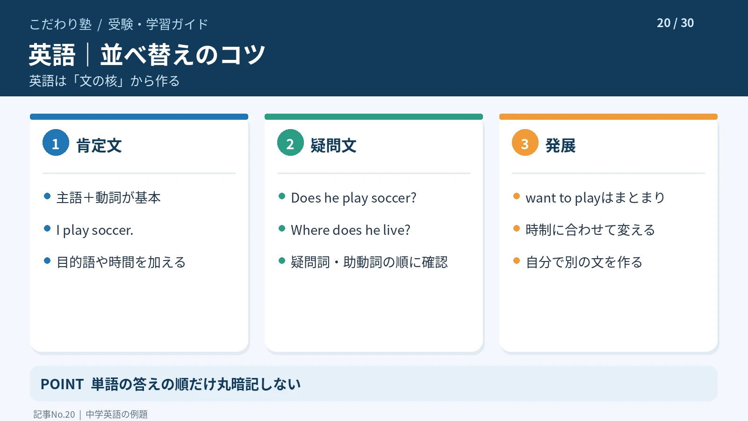Click the bullet 疑問詞・助動詞の順に確認
The width and height of the screenshot is (748, 421).
(369, 262)
